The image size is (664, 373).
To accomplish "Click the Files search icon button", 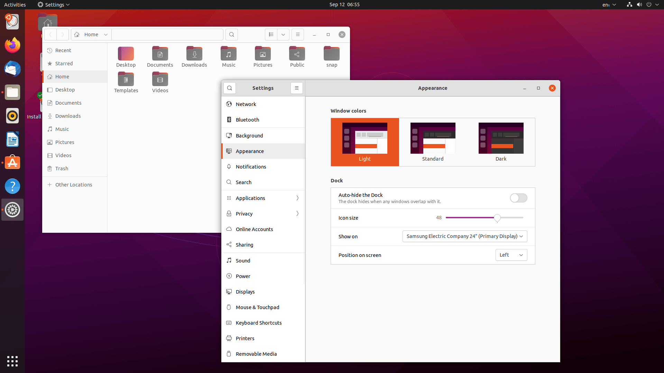I will coord(232,35).
